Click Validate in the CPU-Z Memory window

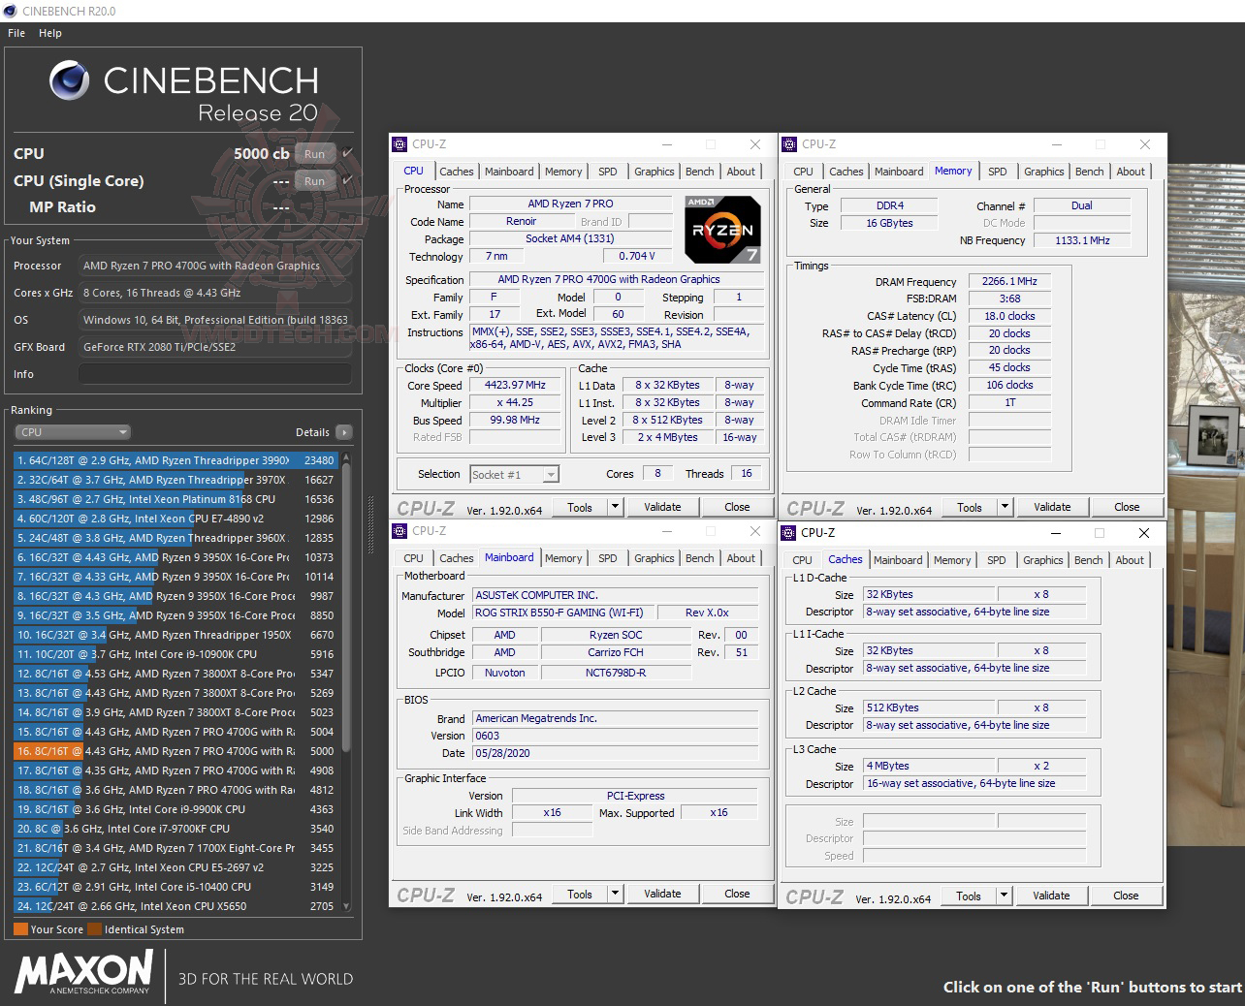(1052, 507)
